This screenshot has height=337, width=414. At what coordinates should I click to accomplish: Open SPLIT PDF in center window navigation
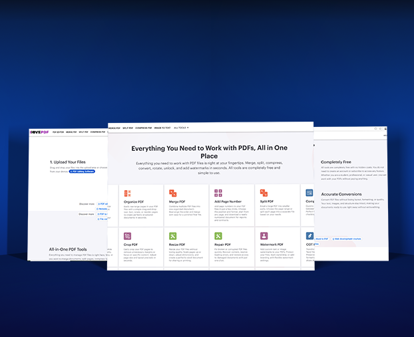coord(128,128)
